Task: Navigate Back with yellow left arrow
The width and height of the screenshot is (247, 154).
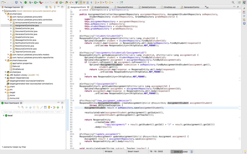Action: (x=110, y=2)
